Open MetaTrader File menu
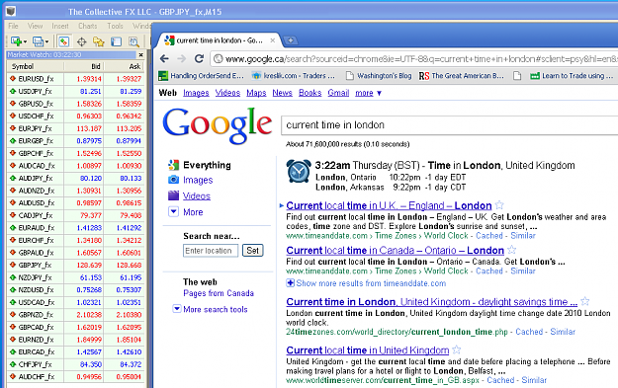 coord(13,26)
